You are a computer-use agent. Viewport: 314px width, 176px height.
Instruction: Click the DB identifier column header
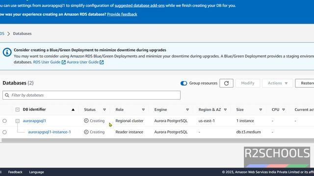[34, 110]
